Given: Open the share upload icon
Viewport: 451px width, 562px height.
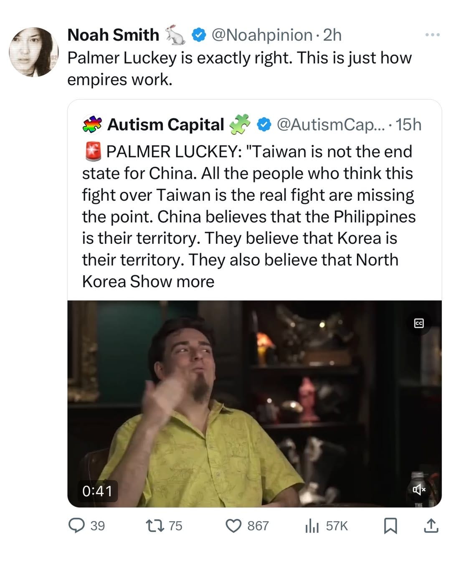Looking at the screenshot, I should click(431, 525).
